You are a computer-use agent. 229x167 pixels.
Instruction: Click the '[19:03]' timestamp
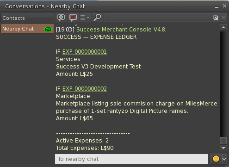coord(65,30)
